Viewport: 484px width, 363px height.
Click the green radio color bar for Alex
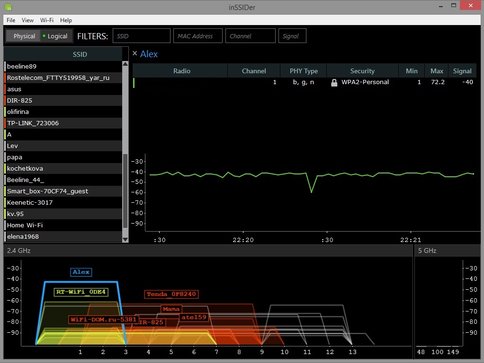pos(134,83)
